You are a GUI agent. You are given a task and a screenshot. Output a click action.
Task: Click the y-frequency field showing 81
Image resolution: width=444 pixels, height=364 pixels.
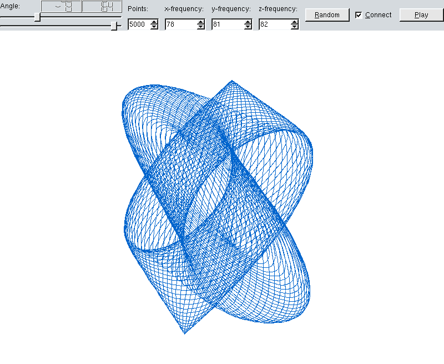tap(228, 24)
